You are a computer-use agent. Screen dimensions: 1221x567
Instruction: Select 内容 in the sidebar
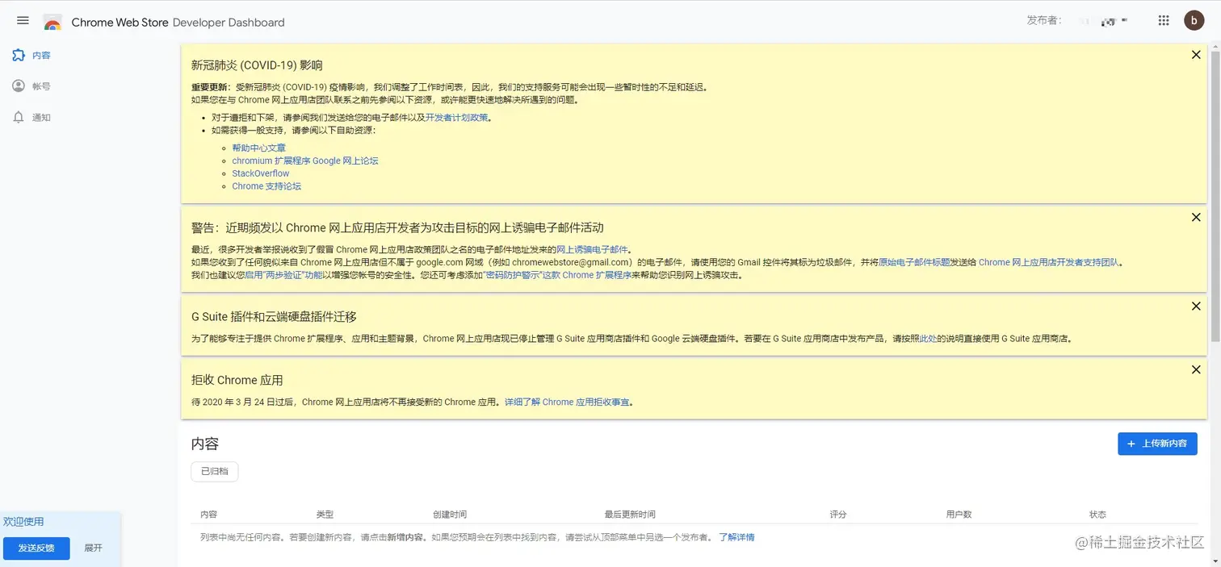pos(41,56)
